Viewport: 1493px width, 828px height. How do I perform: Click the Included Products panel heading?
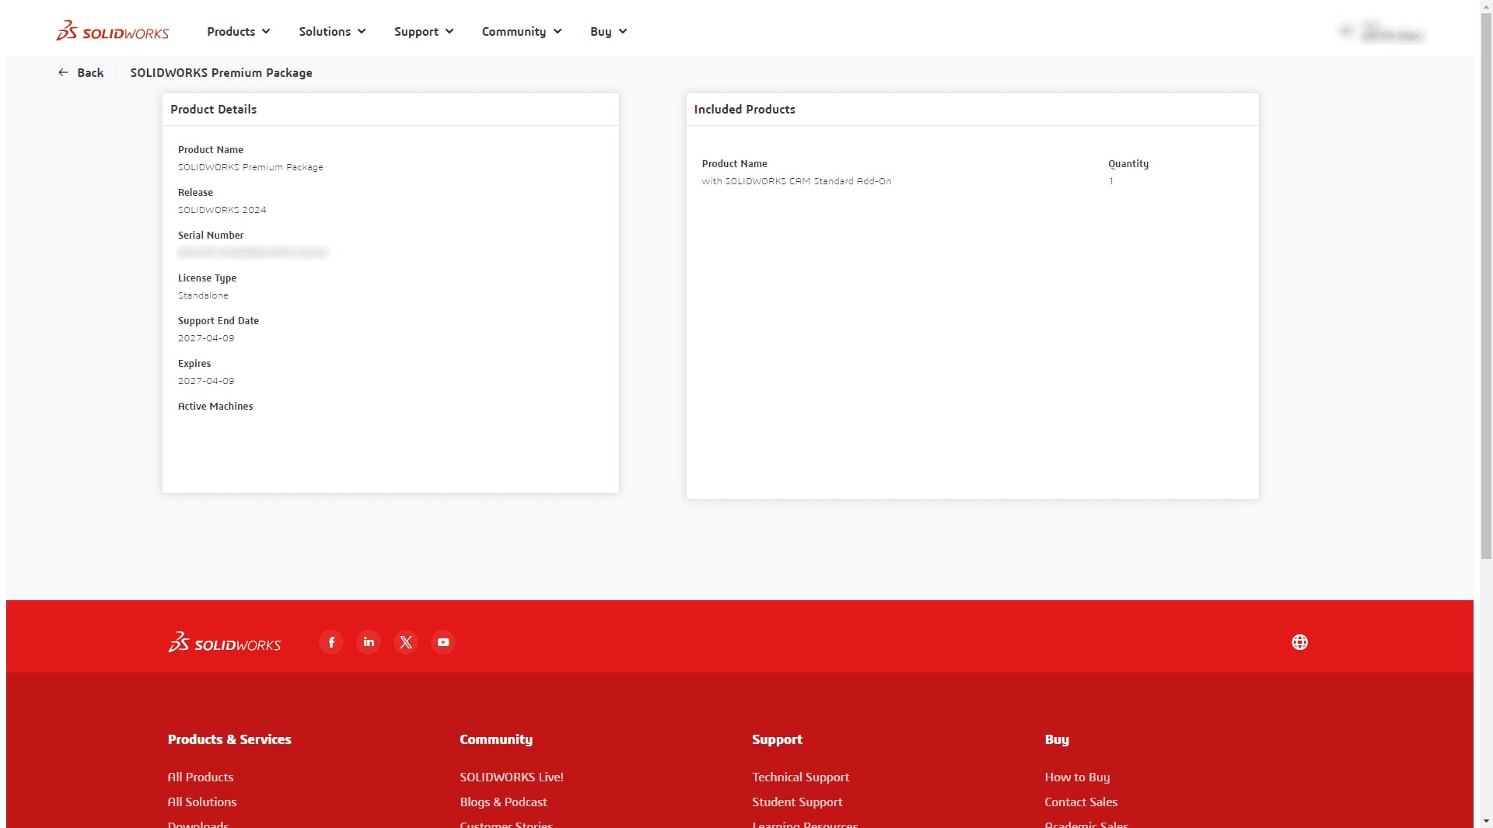(x=744, y=109)
